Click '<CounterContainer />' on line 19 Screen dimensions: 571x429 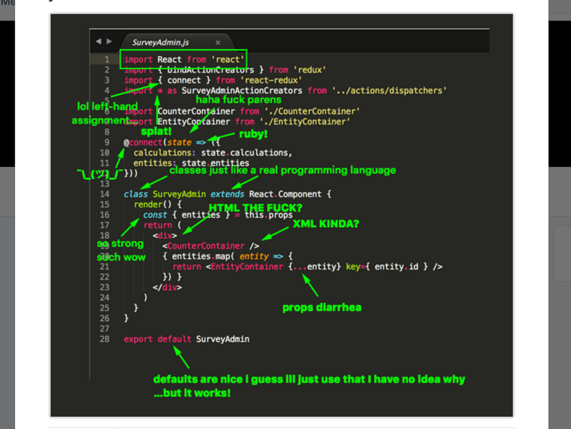click(210, 246)
